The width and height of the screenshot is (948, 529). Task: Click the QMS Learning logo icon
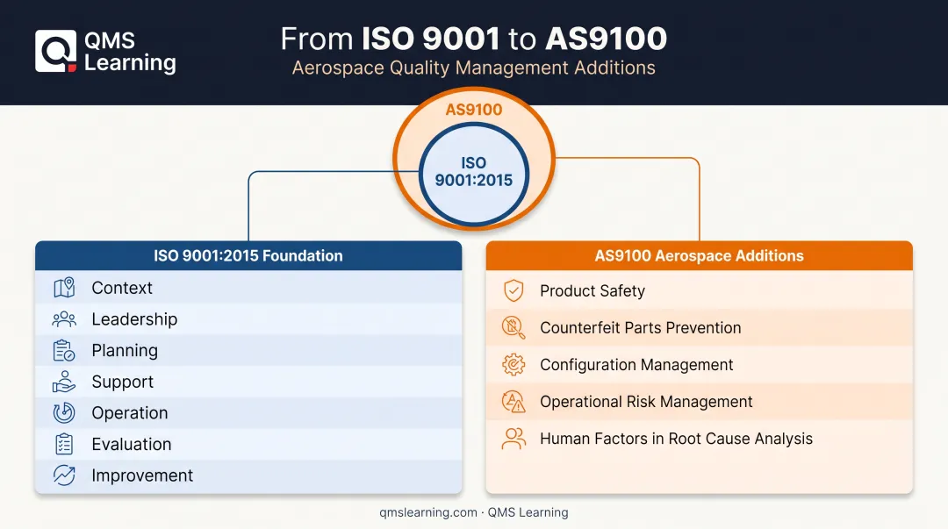55,52
